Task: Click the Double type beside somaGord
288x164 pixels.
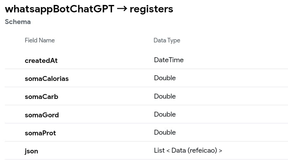Action: point(165,115)
